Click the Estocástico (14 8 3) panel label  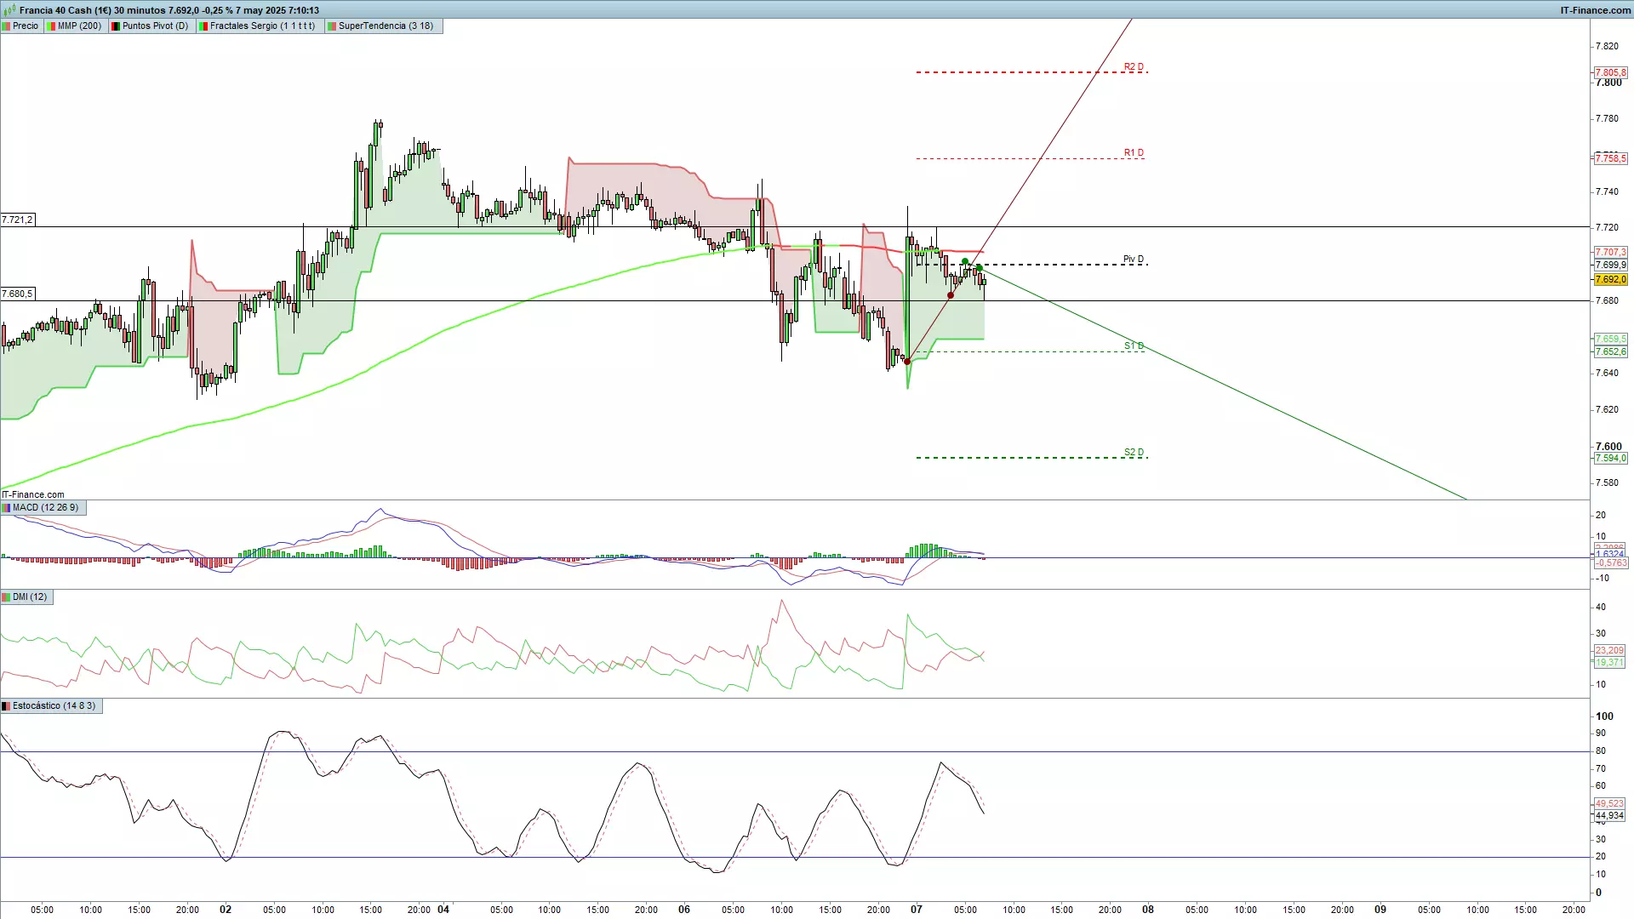pyautogui.click(x=51, y=705)
